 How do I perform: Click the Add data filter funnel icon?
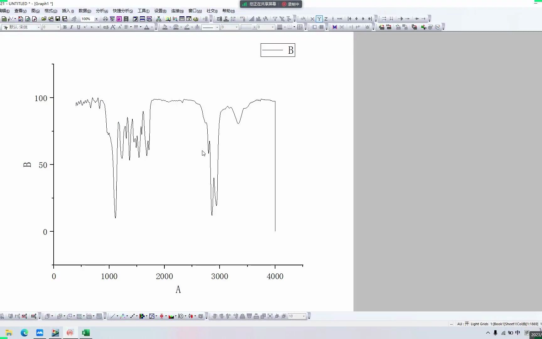coord(275,19)
